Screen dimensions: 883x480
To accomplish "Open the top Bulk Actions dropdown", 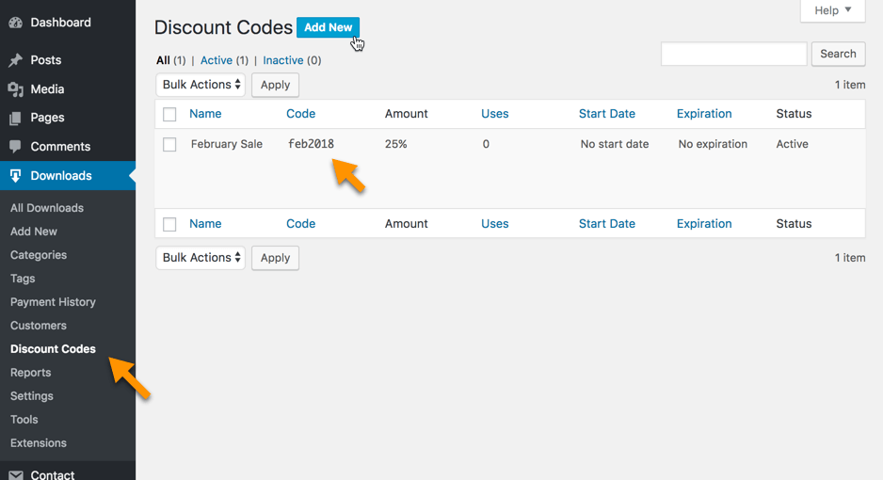I will click(x=201, y=85).
